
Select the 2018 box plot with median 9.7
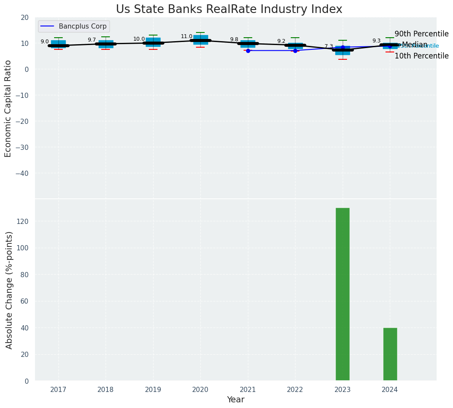click(106, 43)
